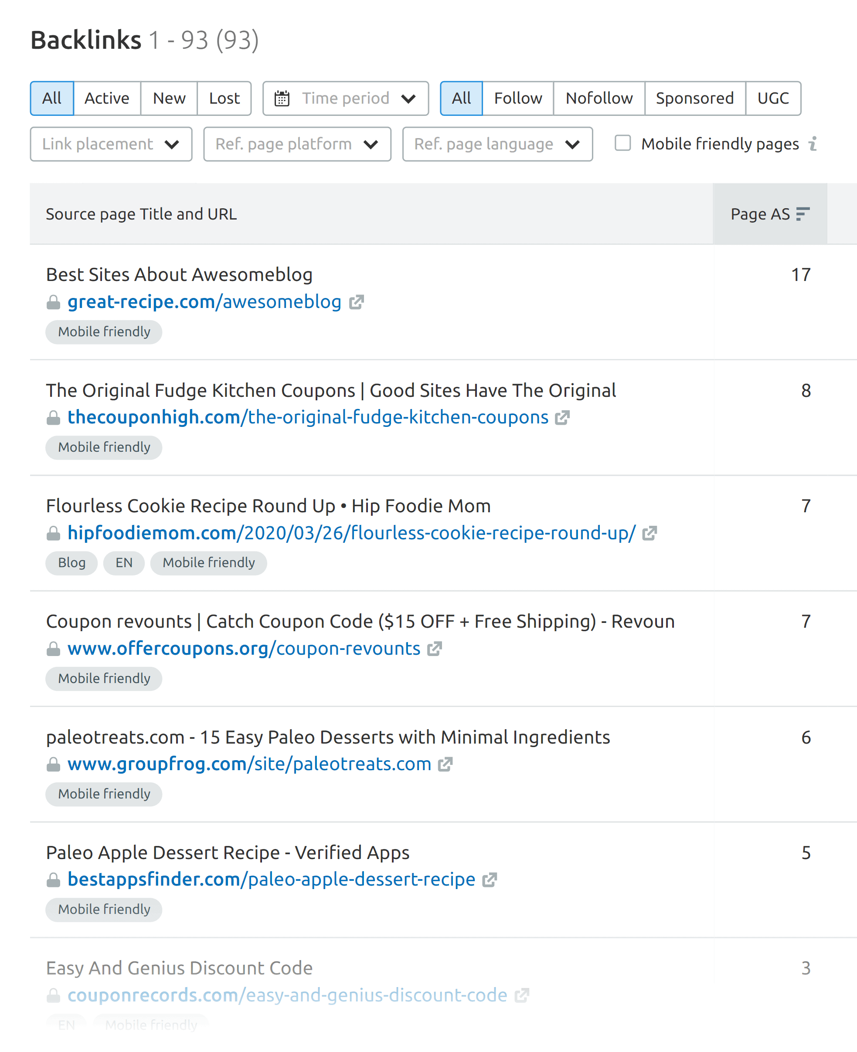This screenshot has height=1052, width=857.
Task: Switch to the Lost backlinks tab
Action: [x=224, y=98]
